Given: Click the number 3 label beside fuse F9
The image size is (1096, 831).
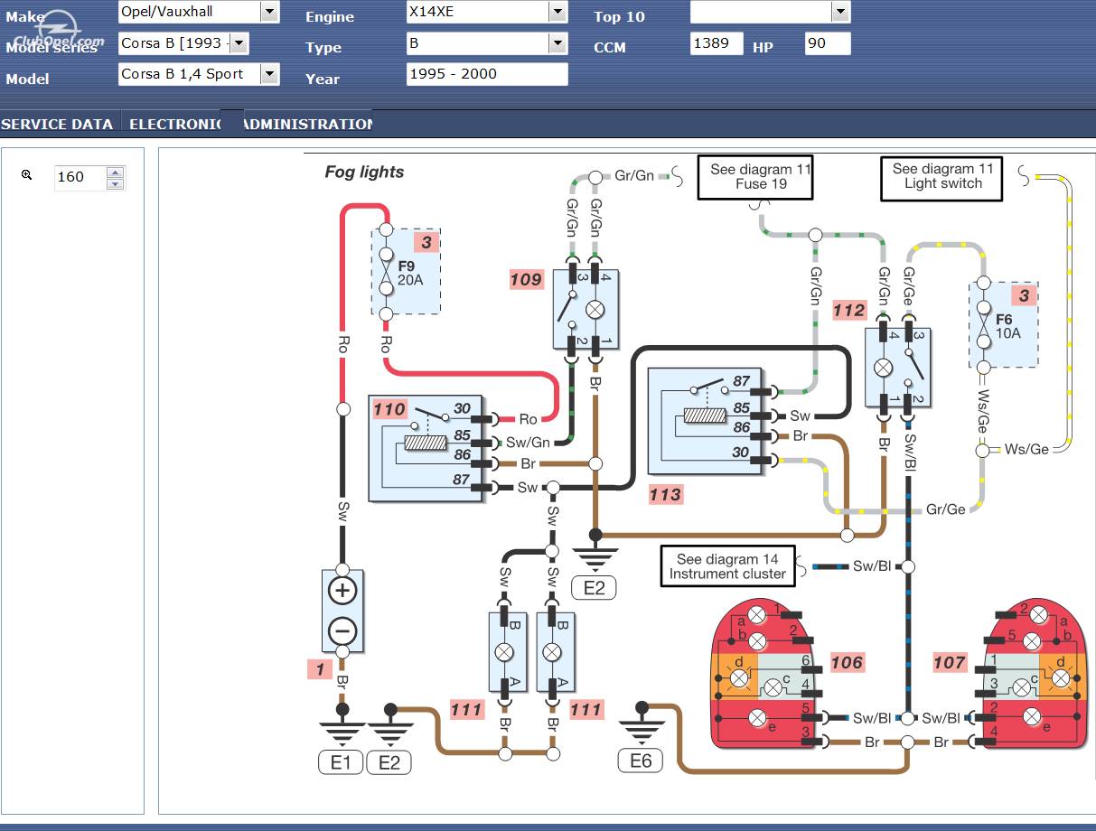Looking at the screenshot, I should [426, 242].
